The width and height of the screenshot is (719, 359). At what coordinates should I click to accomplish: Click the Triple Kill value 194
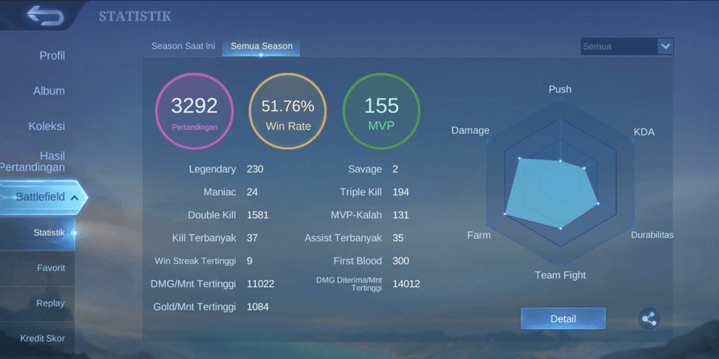401,192
